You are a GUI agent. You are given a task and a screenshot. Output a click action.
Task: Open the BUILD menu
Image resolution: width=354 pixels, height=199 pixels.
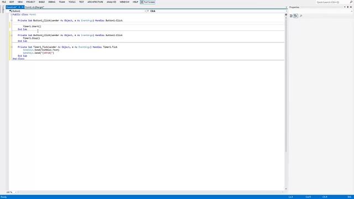42,2
